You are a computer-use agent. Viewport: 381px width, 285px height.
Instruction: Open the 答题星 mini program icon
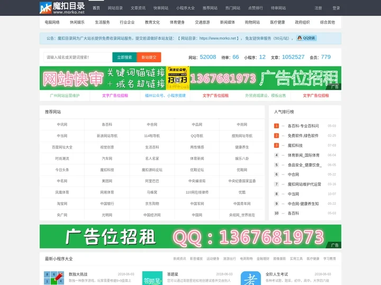coord(152,278)
